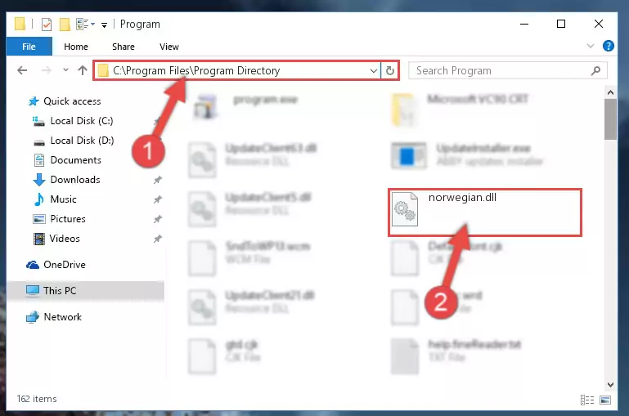Click the scrollbar down arrow

pyautogui.click(x=610, y=385)
